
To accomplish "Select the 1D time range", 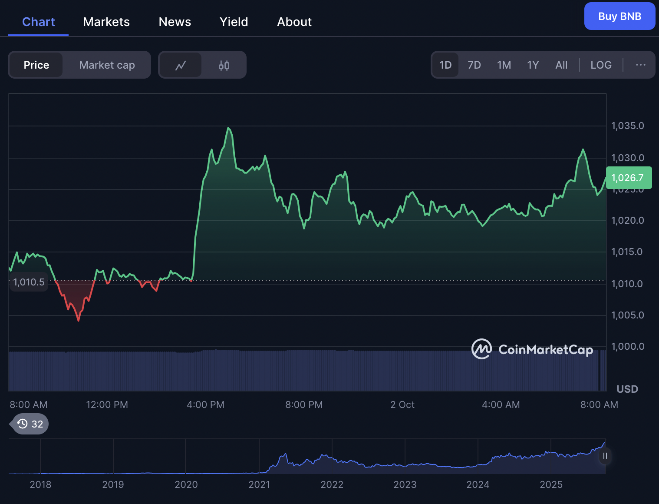I will point(445,65).
